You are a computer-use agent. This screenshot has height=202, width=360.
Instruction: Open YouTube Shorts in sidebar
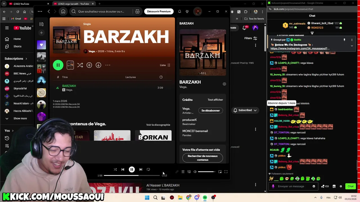point(17,46)
